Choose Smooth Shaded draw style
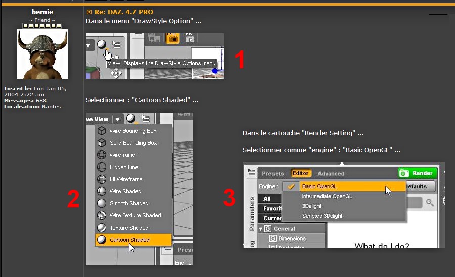This screenshot has height=277, width=455. pyautogui.click(x=134, y=203)
